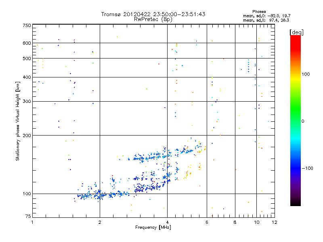The image size is (323, 242).
Task: Click the x-axis tick label '4'
Action: 167,222
